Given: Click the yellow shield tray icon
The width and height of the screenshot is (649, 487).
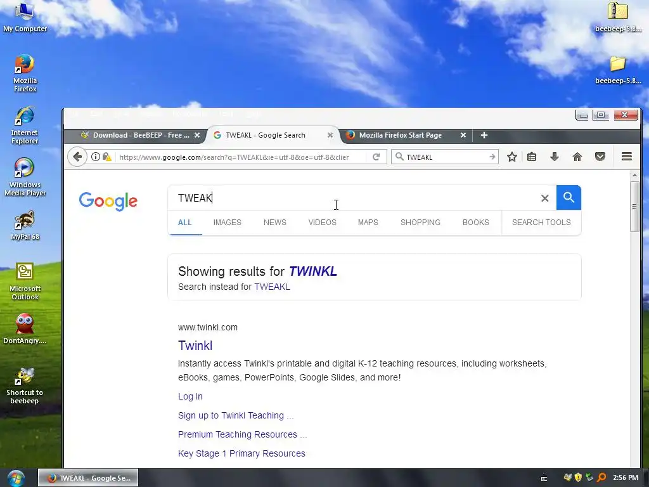Looking at the screenshot, I should 579,478.
